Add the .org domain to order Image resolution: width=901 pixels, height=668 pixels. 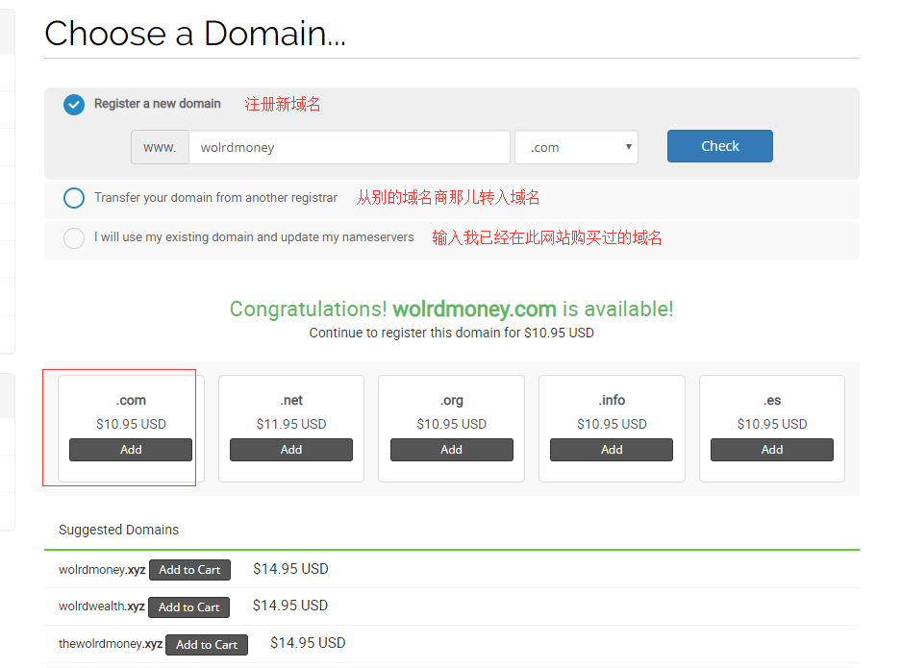click(451, 450)
